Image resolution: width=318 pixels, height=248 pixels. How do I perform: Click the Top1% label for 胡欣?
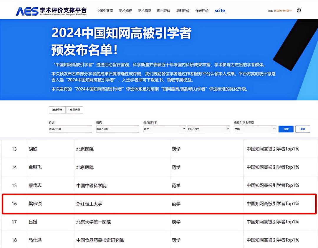click(273, 149)
